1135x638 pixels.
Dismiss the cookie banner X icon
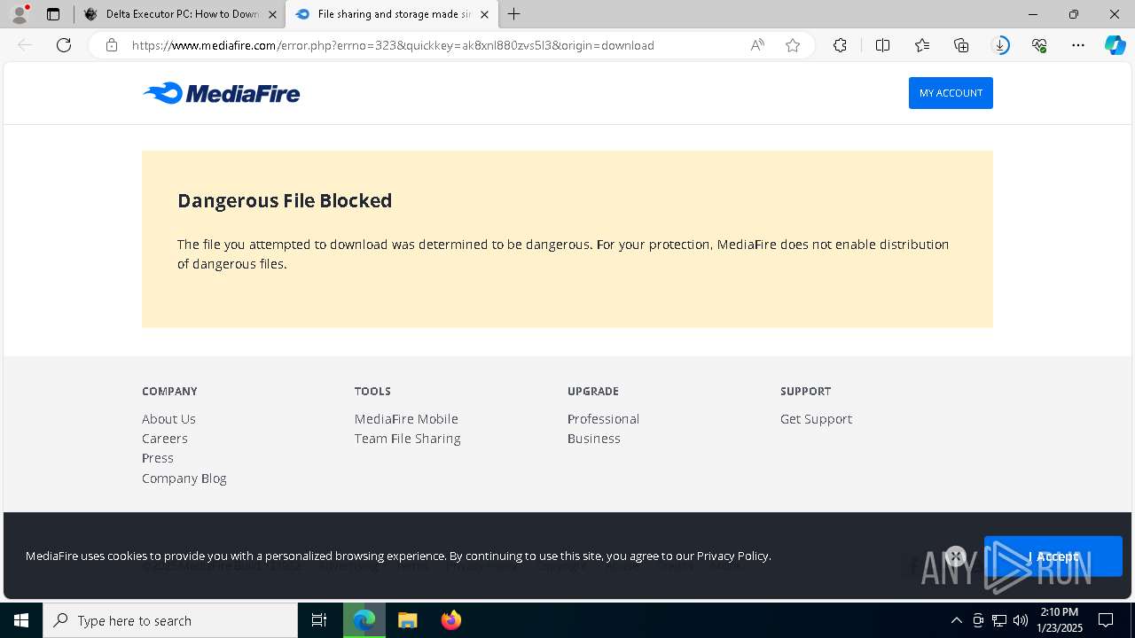pyautogui.click(x=955, y=556)
